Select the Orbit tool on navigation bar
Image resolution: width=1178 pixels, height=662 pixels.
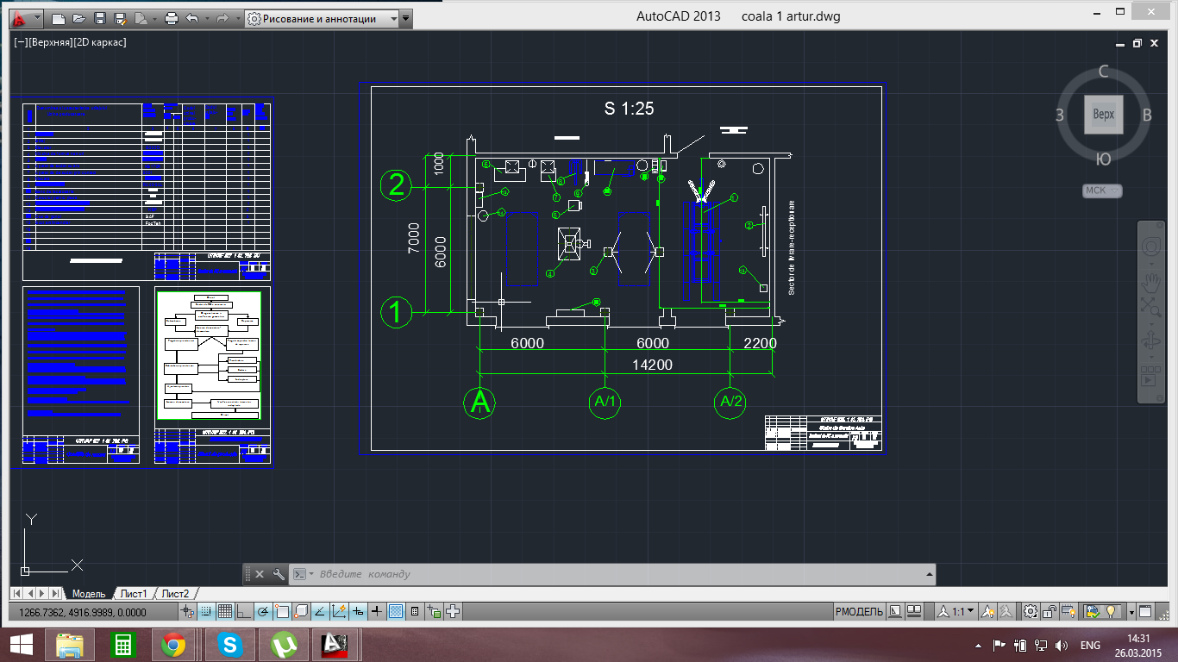tap(1151, 340)
